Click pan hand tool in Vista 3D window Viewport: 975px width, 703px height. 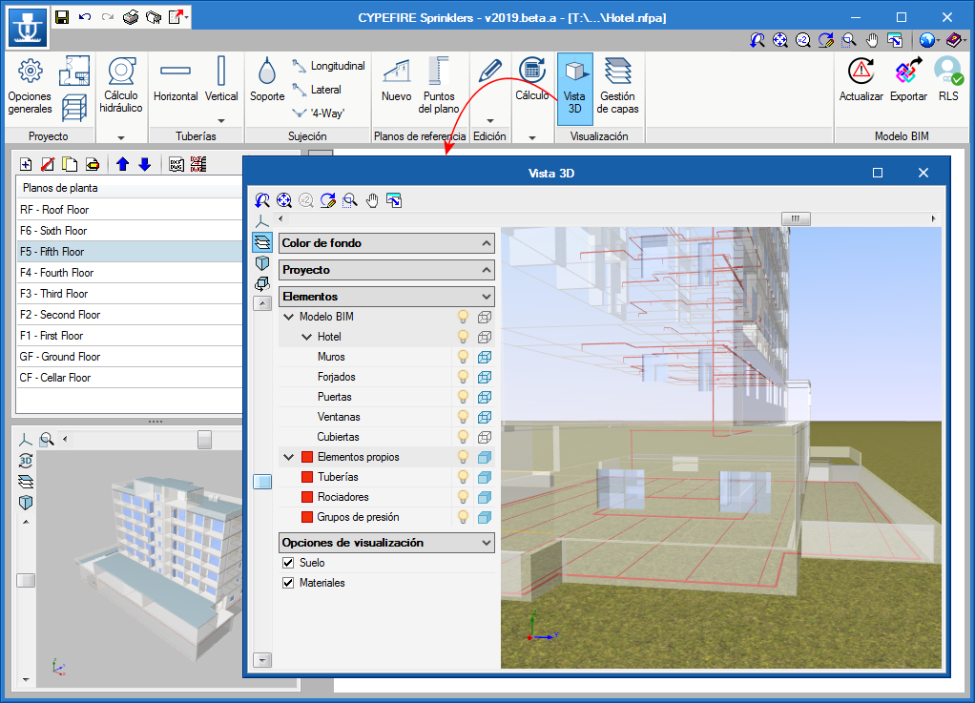point(372,200)
